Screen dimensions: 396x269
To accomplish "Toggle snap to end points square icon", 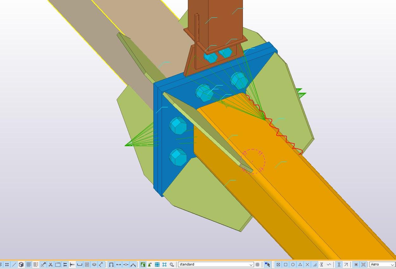I will 286,265.
